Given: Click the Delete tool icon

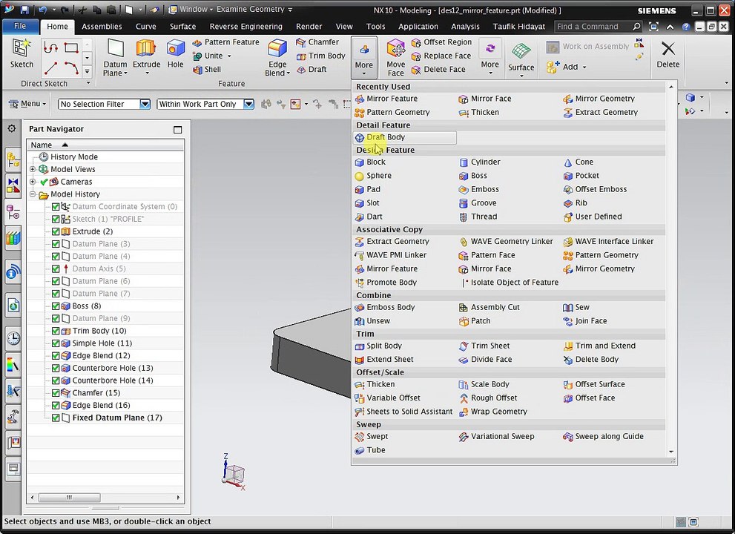Looking at the screenshot, I should 668,54.
